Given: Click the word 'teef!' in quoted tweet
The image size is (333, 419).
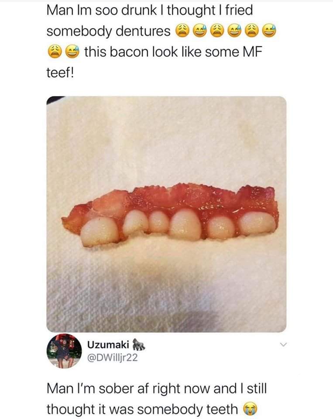Looking at the screenshot, I should pyautogui.click(x=60, y=72).
